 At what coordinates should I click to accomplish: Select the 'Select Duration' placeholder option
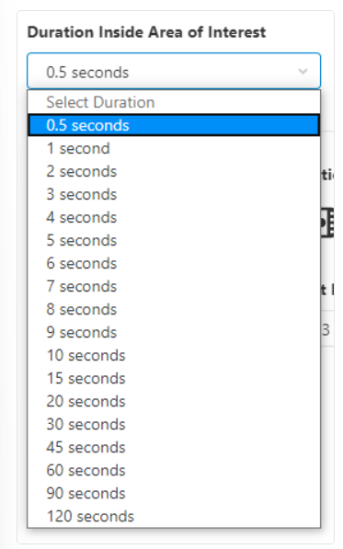click(174, 102)
